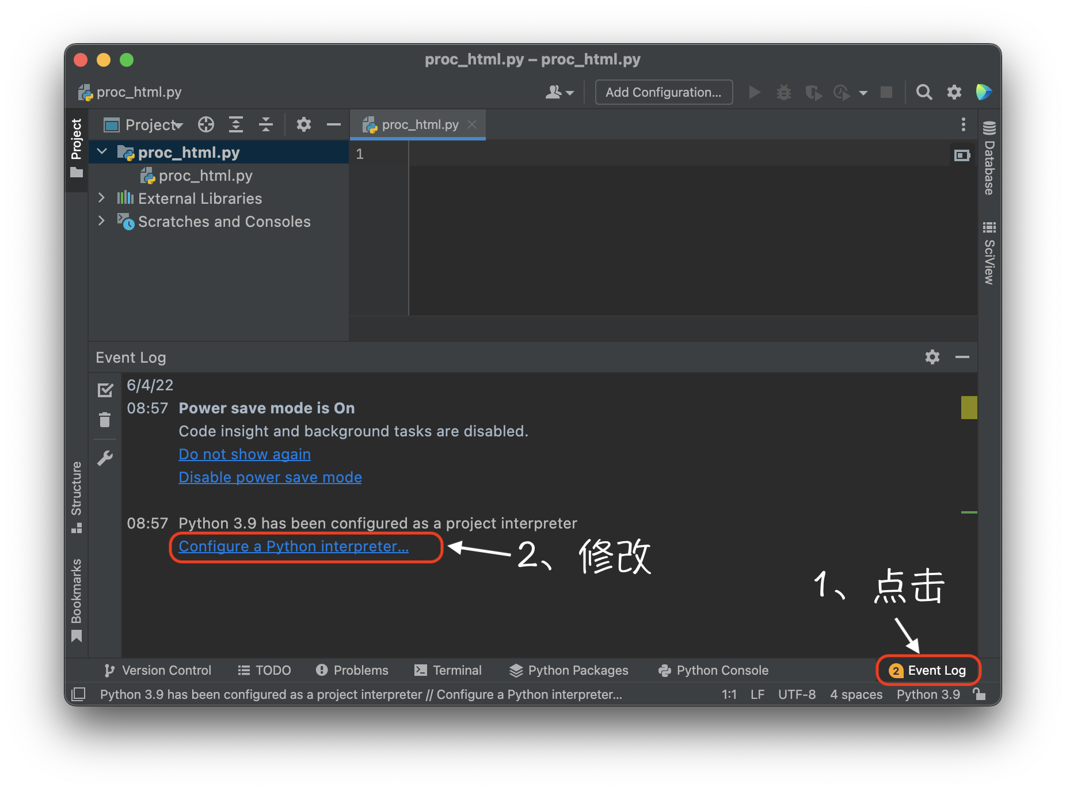This screenshot has width=1066, height=791.
Task: Click Disable power save mode
Action: [270, 477]
